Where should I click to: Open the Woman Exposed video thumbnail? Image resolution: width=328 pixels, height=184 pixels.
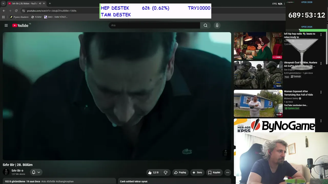(x=258, y=103)
